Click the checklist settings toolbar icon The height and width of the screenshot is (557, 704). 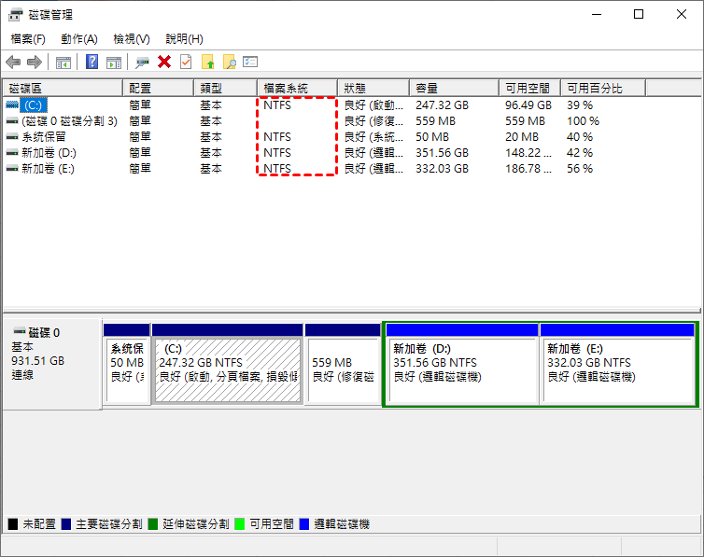(x=250, y=62)
